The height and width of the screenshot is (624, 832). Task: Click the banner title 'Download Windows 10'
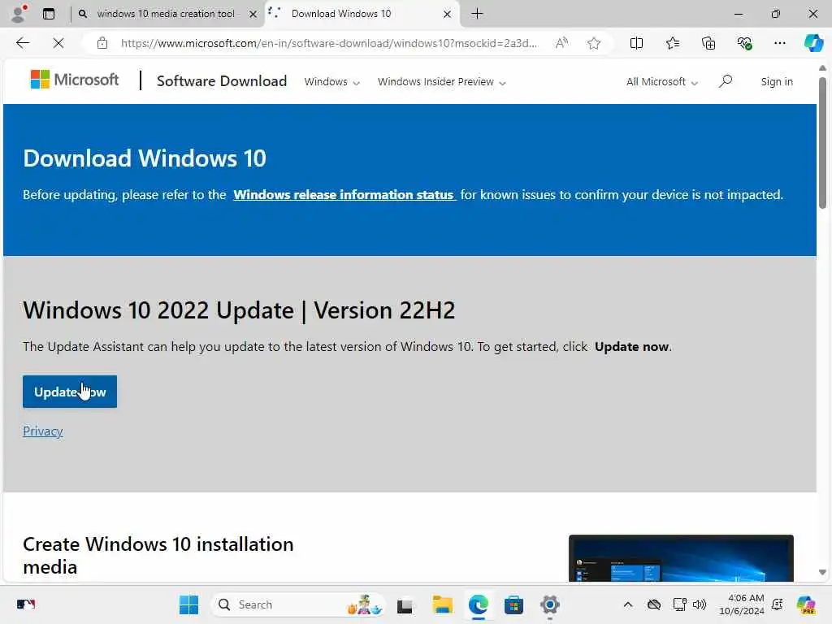(x=145, y=158)
